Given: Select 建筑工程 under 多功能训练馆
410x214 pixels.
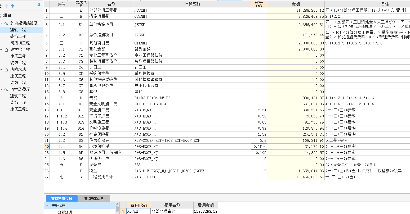Looking at the screenshot, I should pyautogui.click(x=18, y=30).
